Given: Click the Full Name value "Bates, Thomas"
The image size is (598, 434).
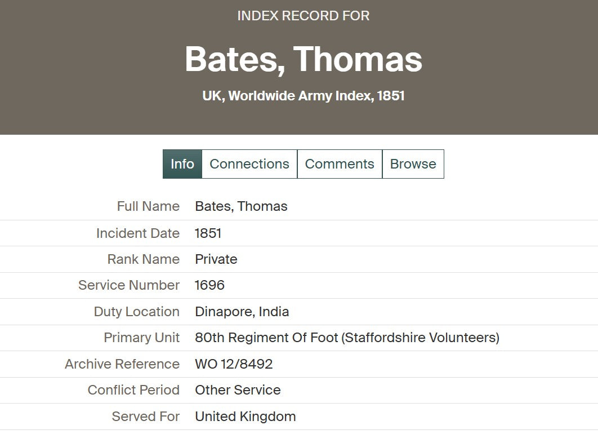Looking at the screenshot, I should (x=241, y=206).
